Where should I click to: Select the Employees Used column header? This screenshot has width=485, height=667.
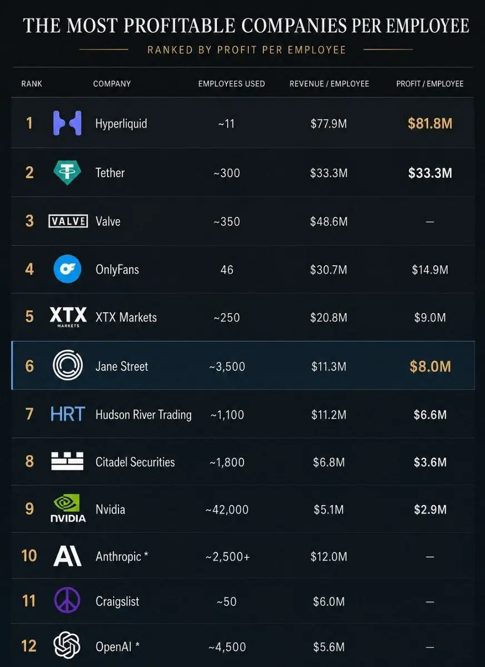[x=231, y=84]
